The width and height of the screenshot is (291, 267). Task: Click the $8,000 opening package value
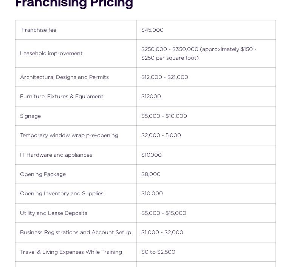click(x=151, y=174)
